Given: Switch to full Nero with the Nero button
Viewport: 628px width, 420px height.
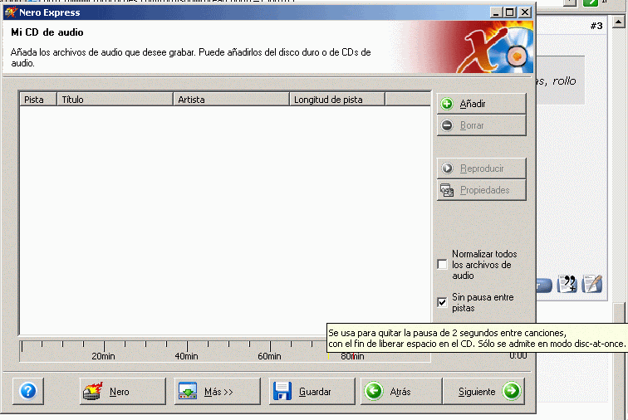Looking at the screenshot, I should pos(123,391).
